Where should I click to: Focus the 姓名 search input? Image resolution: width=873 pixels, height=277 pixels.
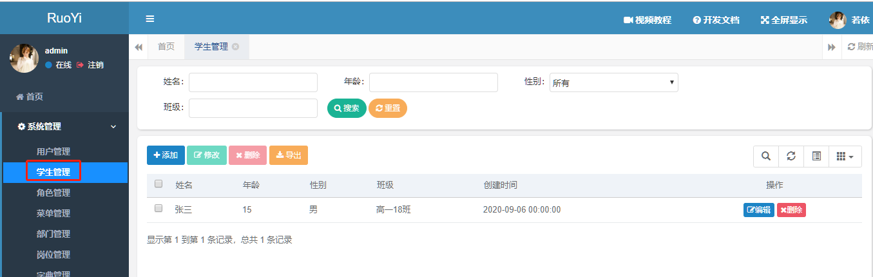pos(253,82)
